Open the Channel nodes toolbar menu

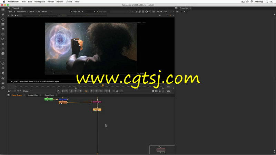[x=3, y=24]
